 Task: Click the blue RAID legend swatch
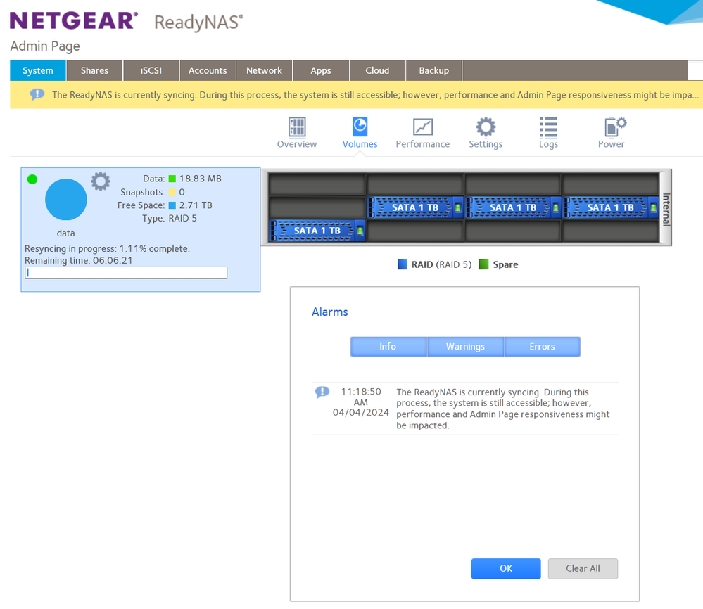click(402, 264)
